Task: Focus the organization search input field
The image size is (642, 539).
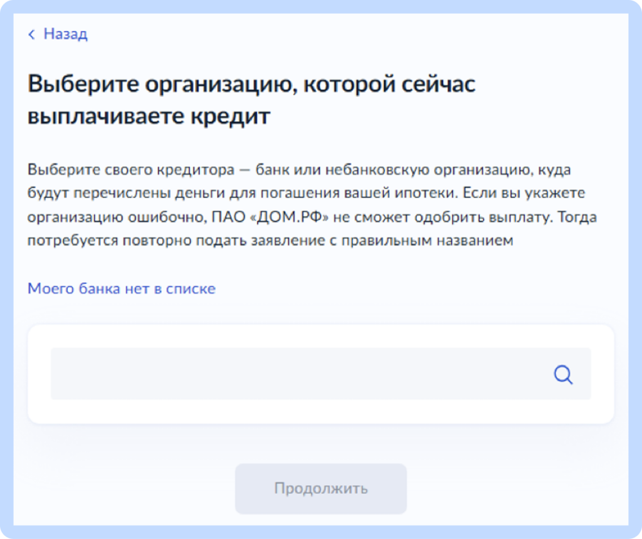Action: (320, 374)
